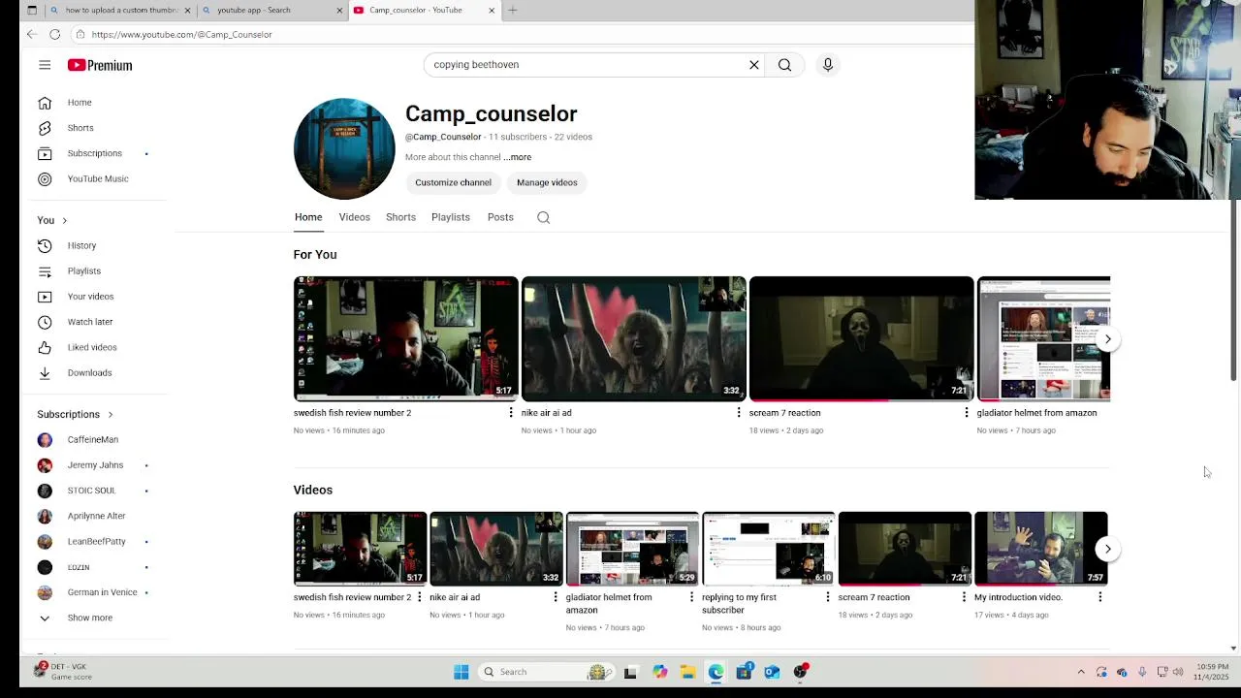Expand channel description with ...more
This screenshot has height=698, width=1241.
pos(518,157)
